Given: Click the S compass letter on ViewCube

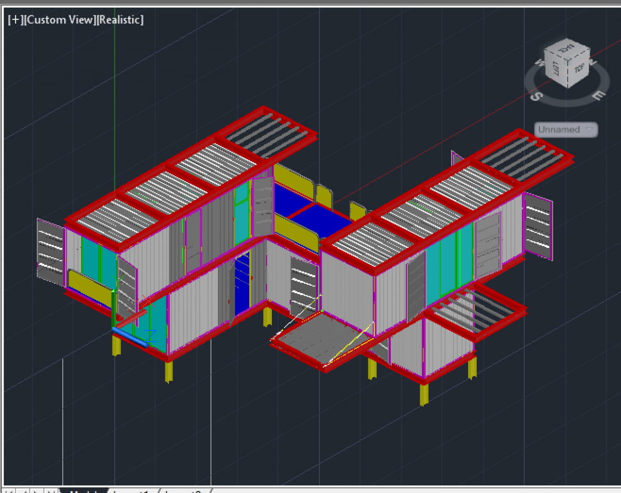Looking at the screenshot, I should pyautogui.click(x=537, y=96).
